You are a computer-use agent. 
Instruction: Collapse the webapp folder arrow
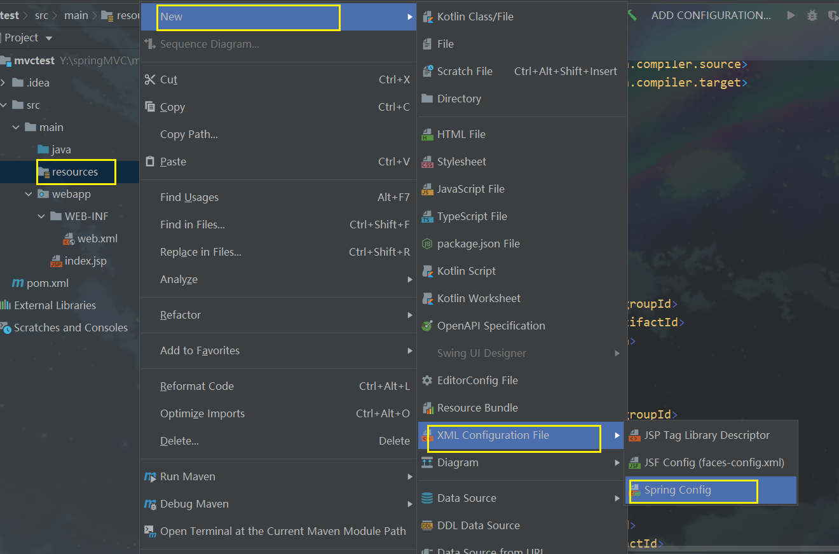click(x=29, y=194)
